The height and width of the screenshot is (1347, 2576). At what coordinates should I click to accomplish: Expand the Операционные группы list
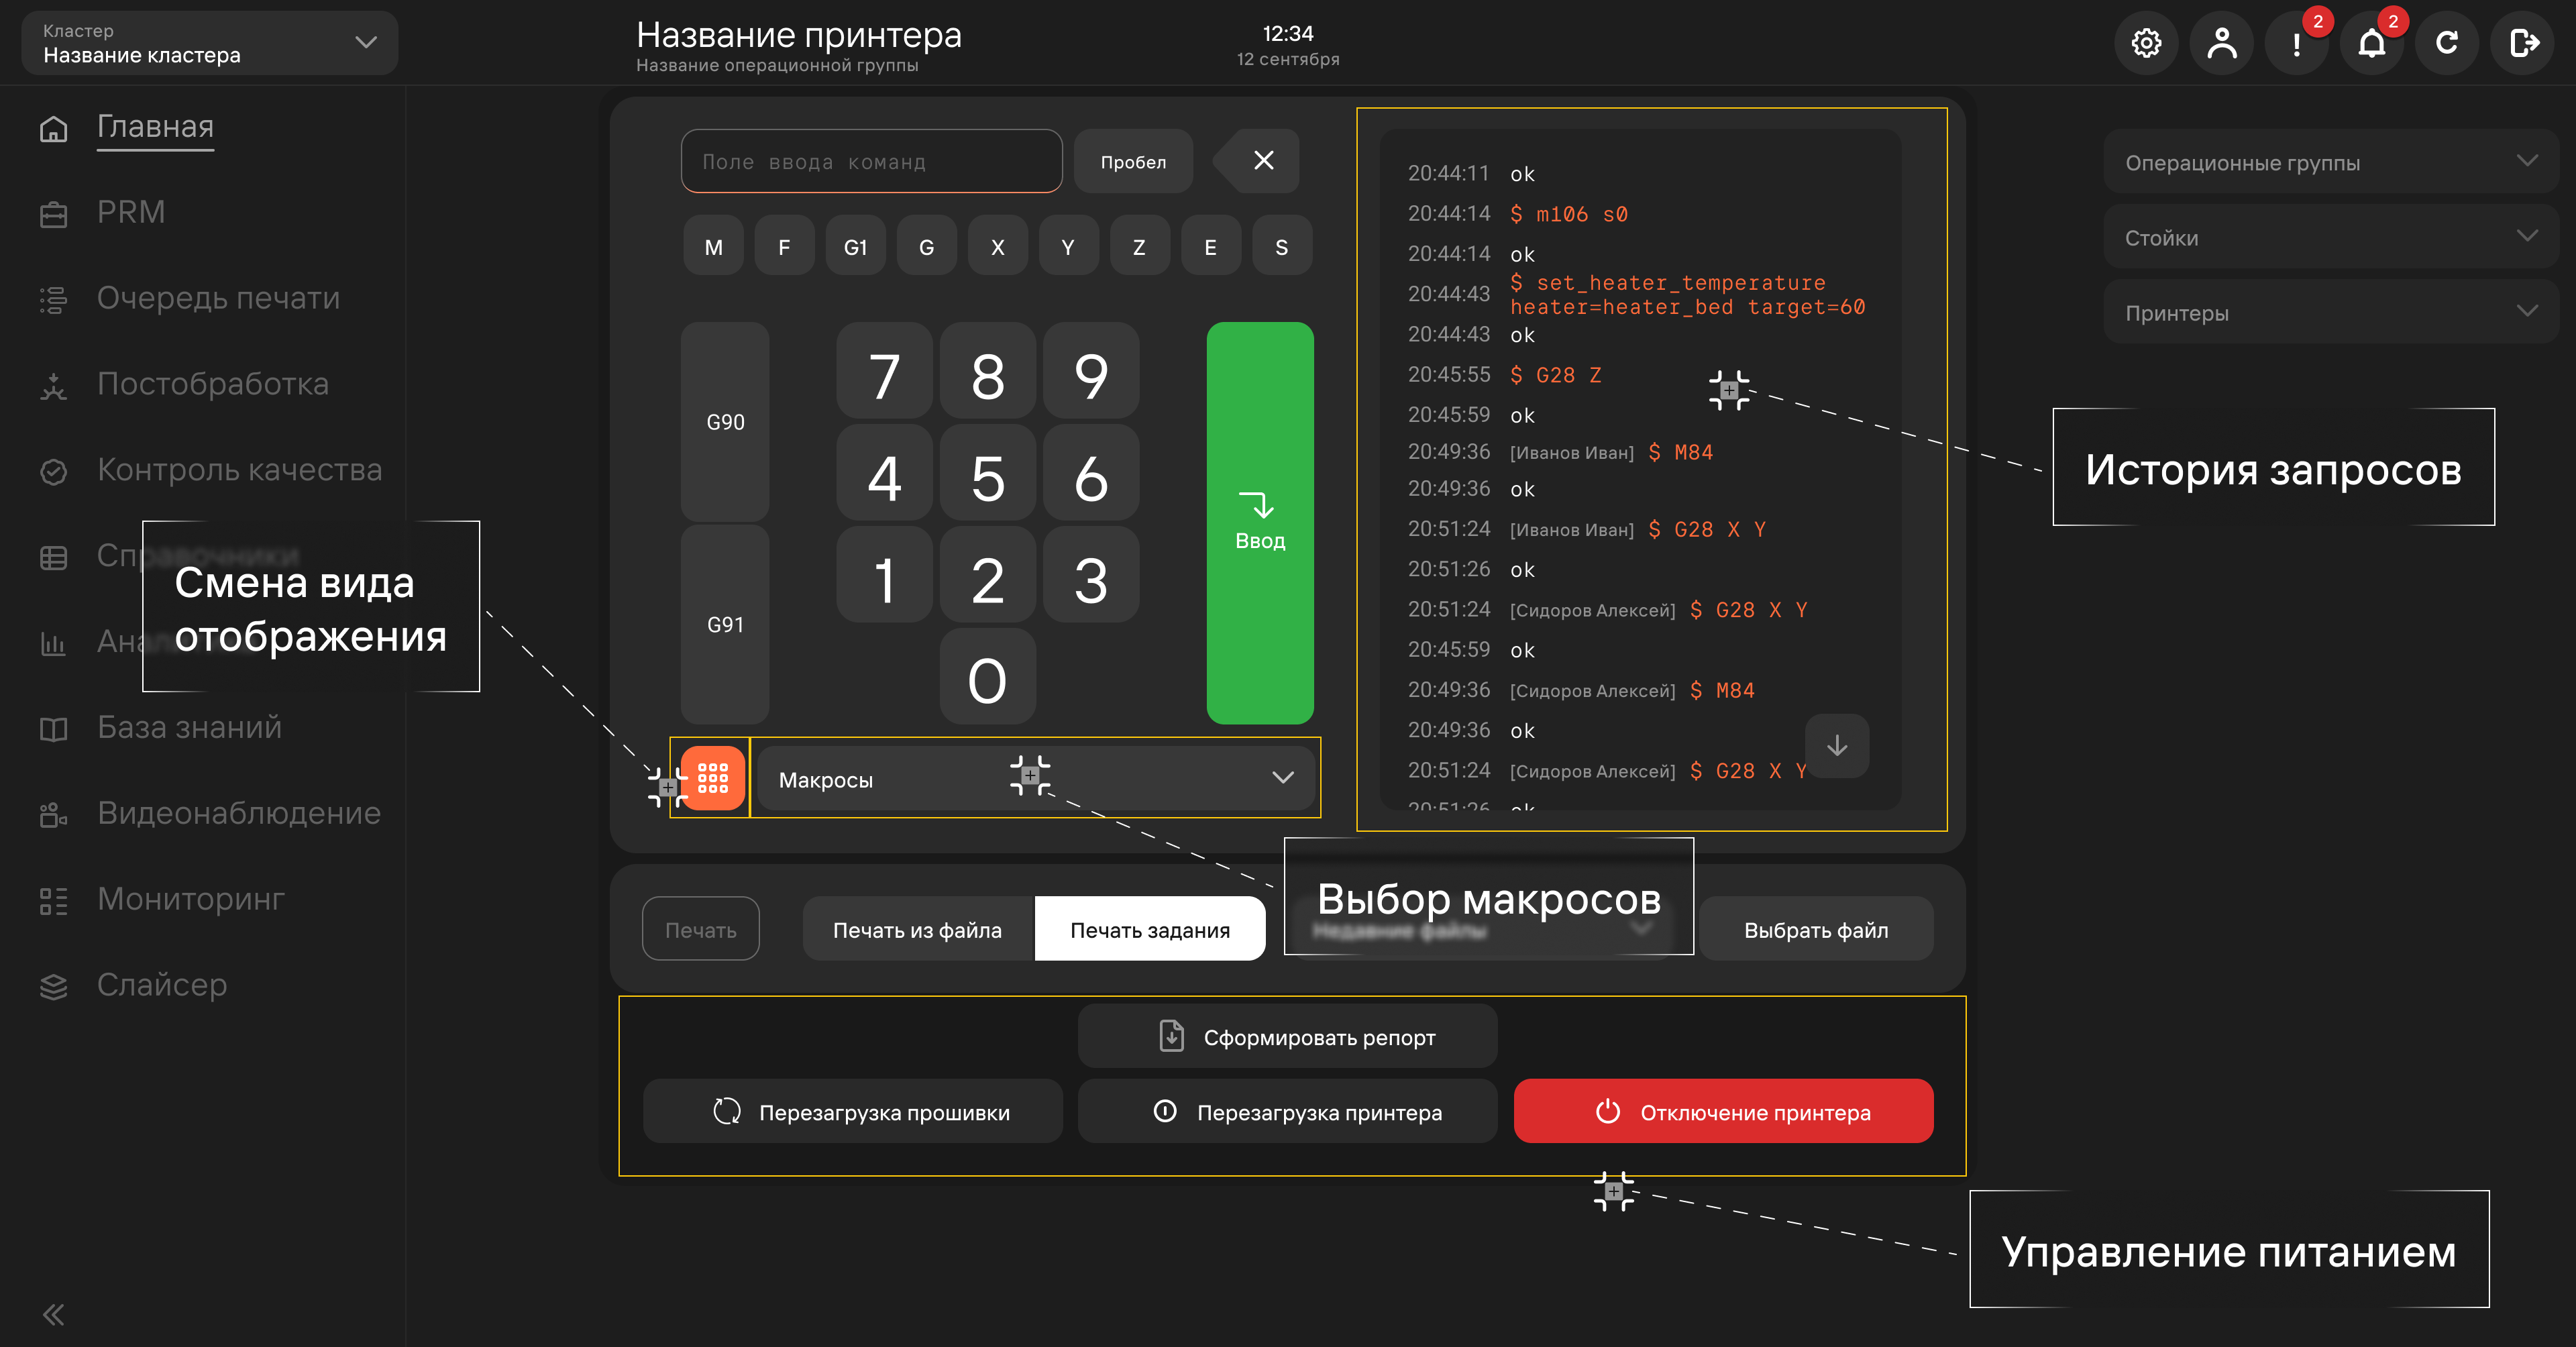(2330, 162)
